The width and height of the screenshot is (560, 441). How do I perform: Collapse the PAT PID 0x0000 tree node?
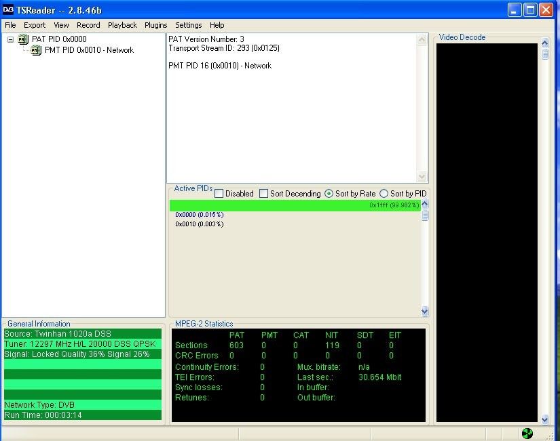(x=10, y=39)
